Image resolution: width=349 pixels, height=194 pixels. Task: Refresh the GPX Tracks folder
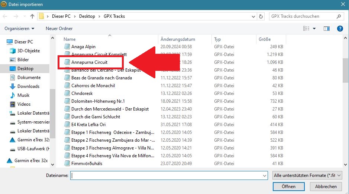[261, 16]
